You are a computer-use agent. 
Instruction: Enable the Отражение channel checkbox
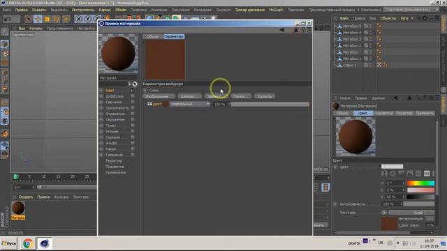[x=133, y=114]
